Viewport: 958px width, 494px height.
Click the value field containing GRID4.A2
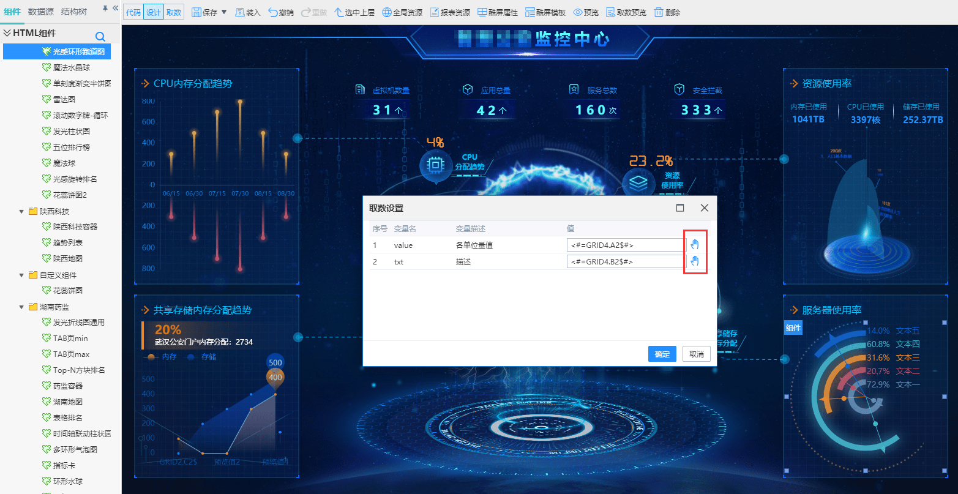[x=626, y=245]
